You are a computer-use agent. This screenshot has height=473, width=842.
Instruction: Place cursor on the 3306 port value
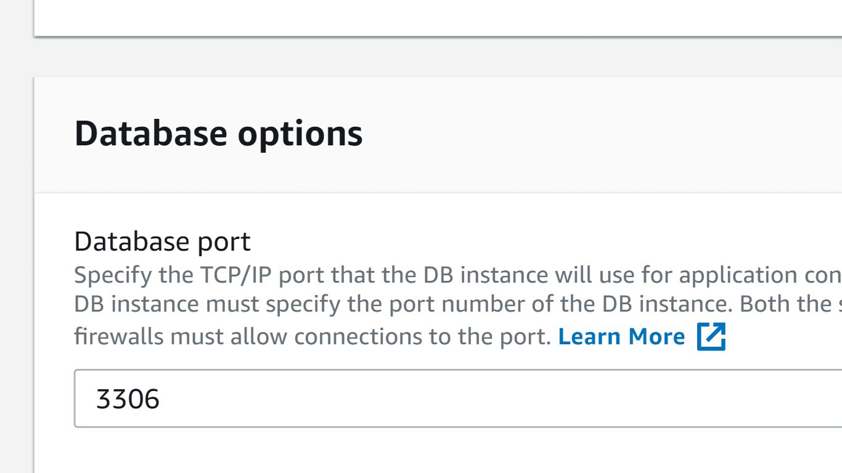click(x=128, y=399)
